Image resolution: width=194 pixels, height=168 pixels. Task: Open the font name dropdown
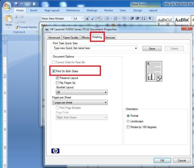pyautogui.click(x=72, y=18)
